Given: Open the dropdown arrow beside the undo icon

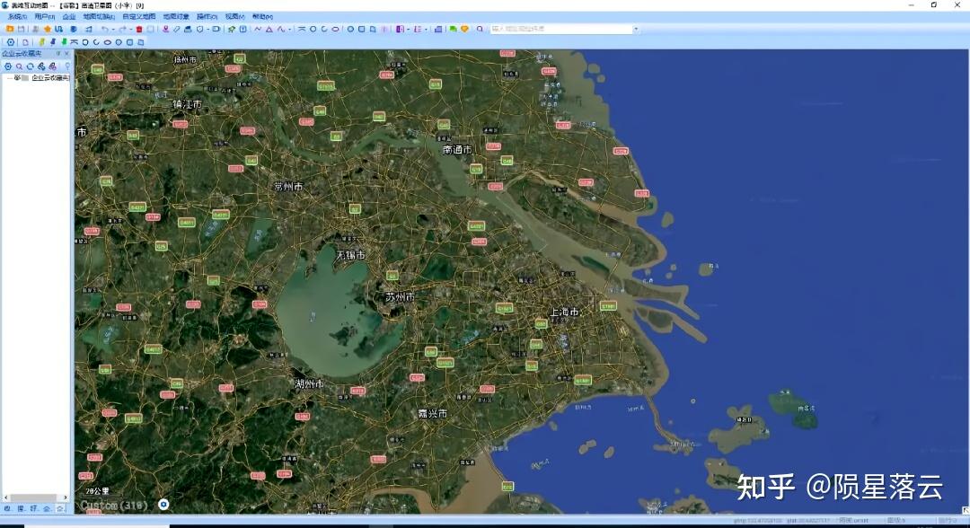Looking at the screenshot, I should coord(113,29).
